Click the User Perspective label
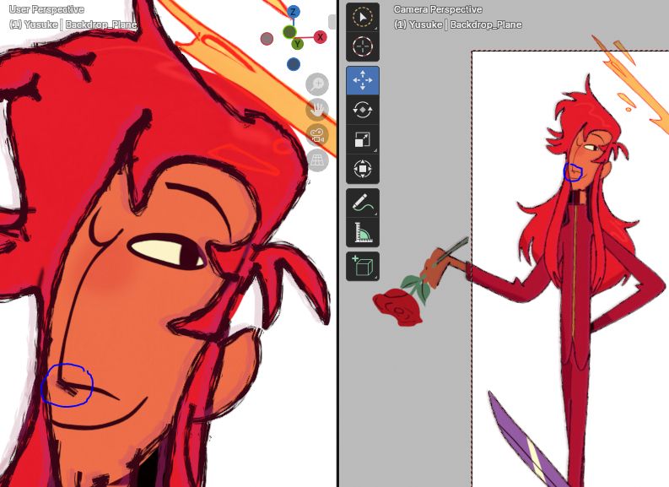The width and height of the screenshot is (669, 487). 46,9
